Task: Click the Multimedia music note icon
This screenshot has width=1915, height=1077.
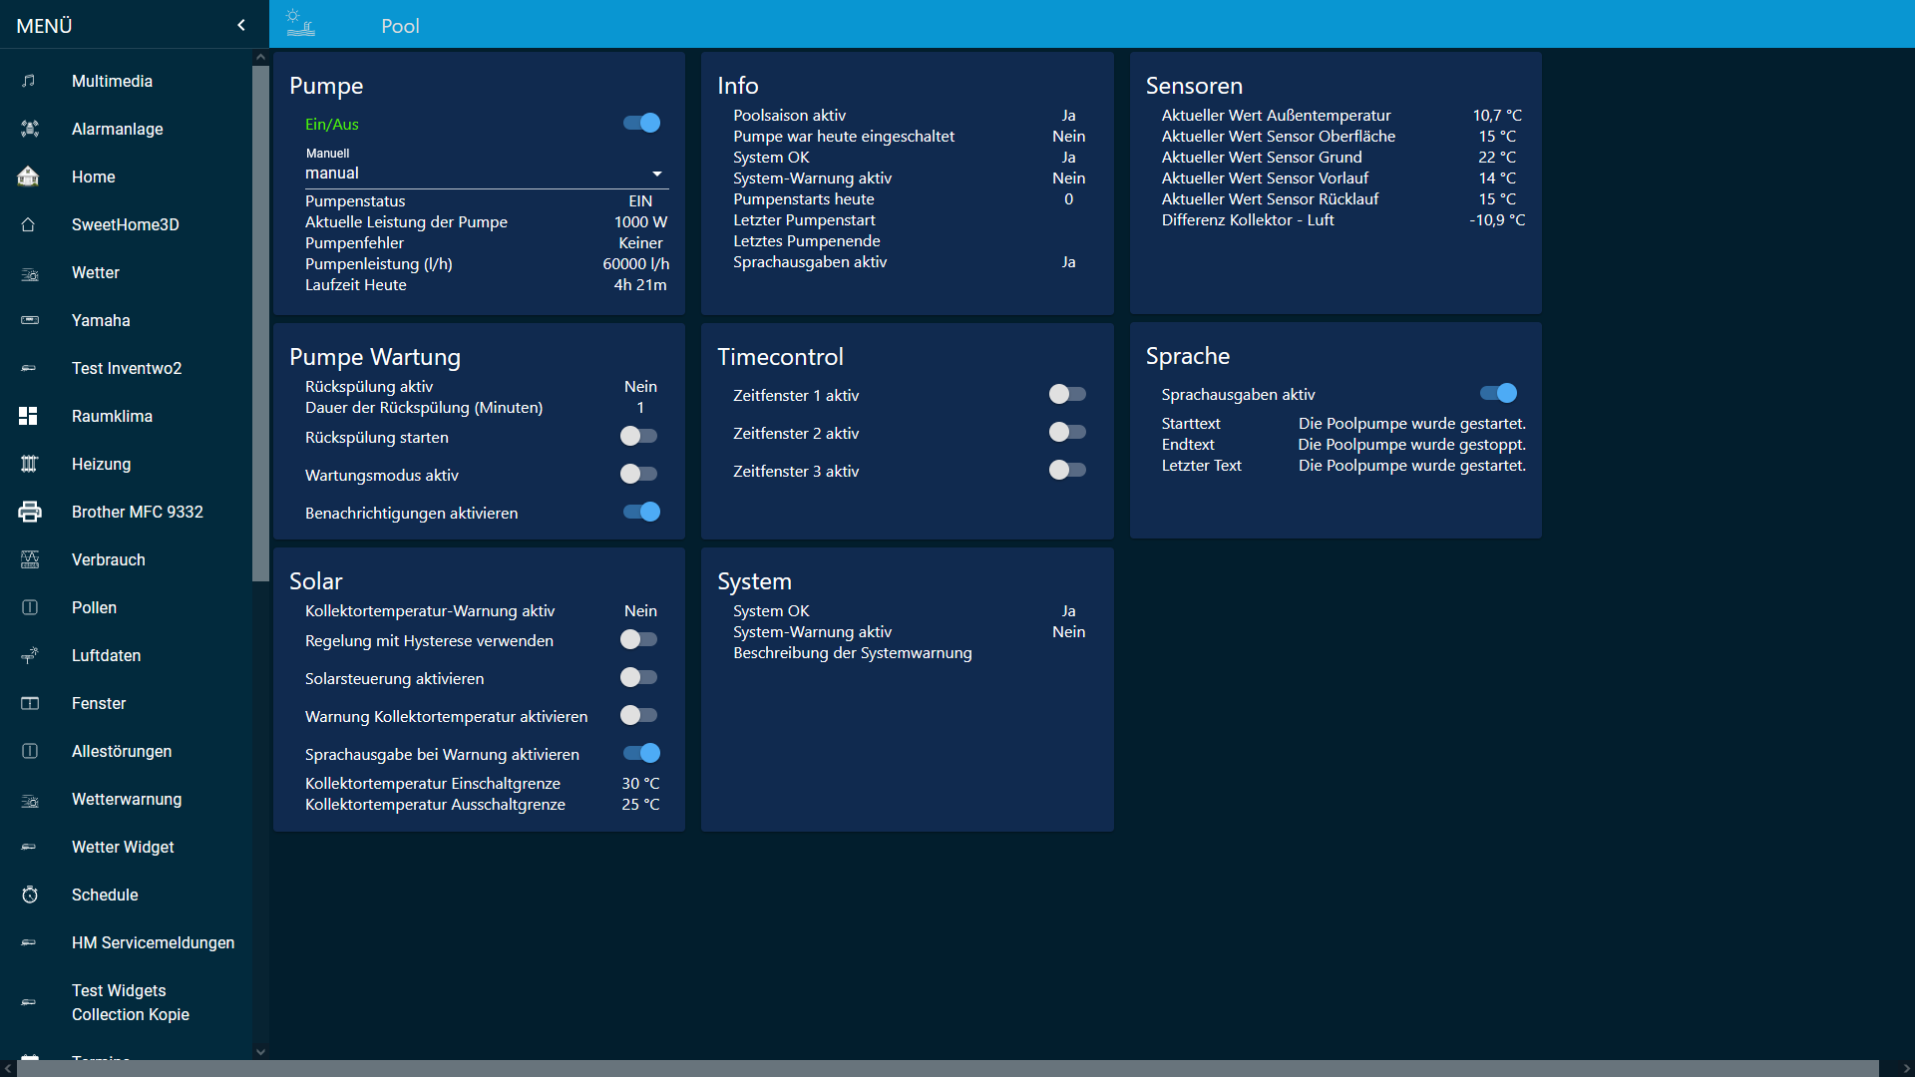Action: pyautogui.click(x=30, y=81)
